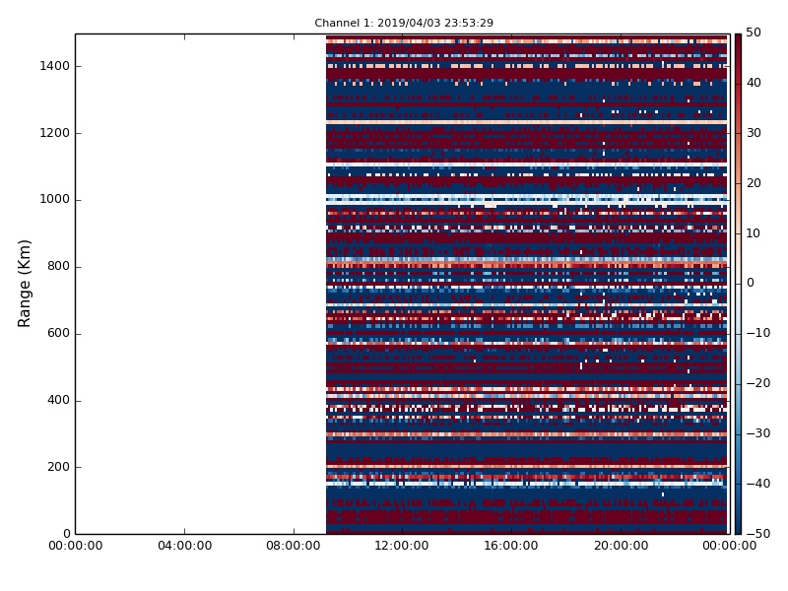Click the colorbar label −40
This screenshot has height=591, width=788.
pos(758,484)
